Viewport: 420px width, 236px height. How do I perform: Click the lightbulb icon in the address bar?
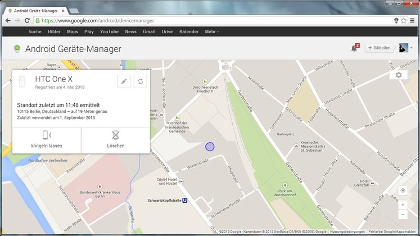click(396, 21)
